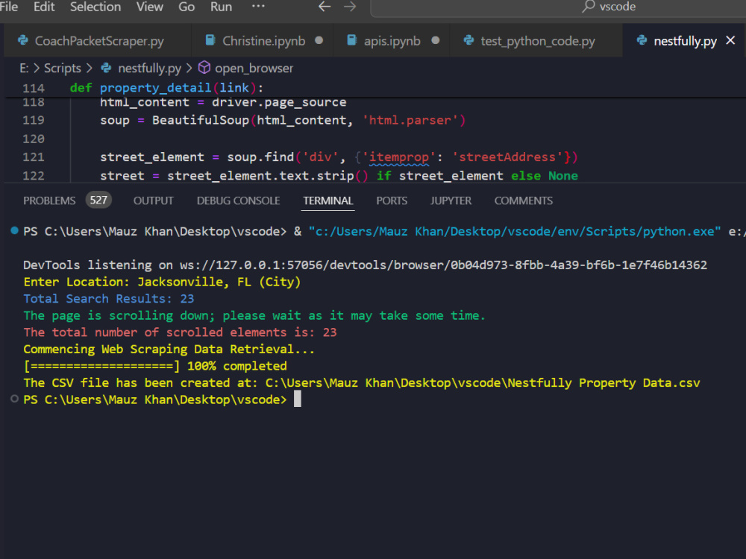Click the vscode search command box

(558, 7)
